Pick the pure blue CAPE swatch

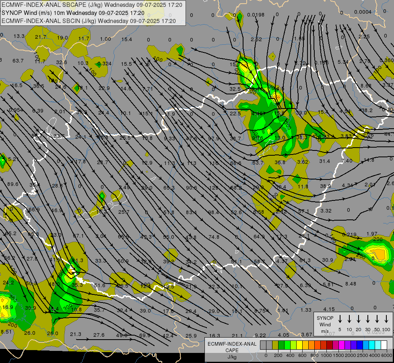pyautogui.click(x=359, y=345)
